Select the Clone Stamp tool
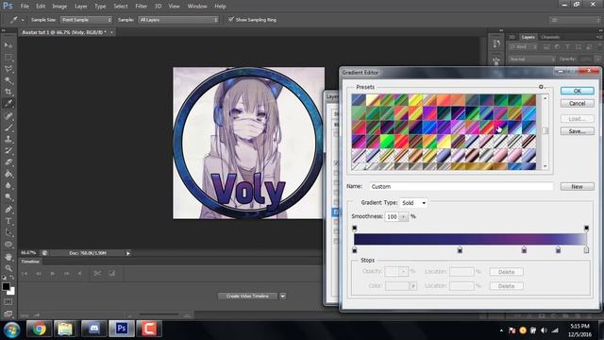 pyautogui.click(x=8, y=139)
